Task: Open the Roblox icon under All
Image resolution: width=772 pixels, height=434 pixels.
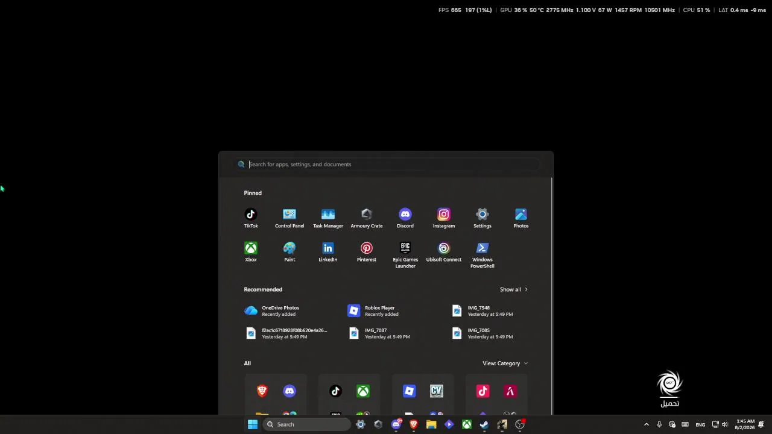Action: pos(409,391)
